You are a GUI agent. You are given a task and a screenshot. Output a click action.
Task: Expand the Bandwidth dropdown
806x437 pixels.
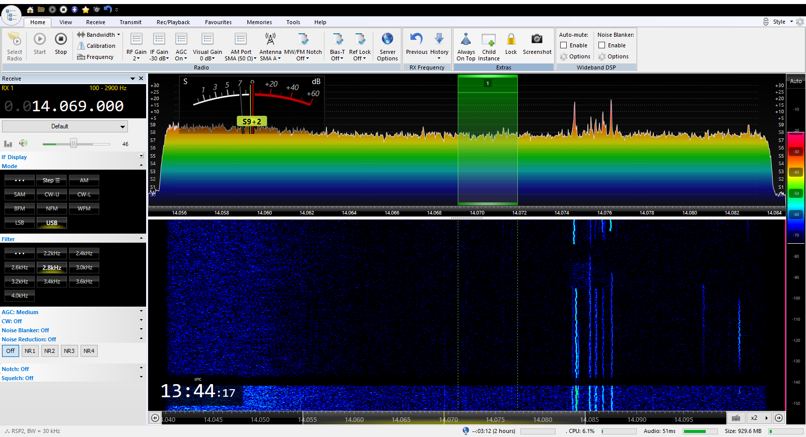click(99, 35)
